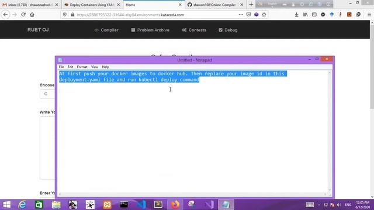Image resolution: width=374 pixels, height=210 pixels.
Task: Open the command prompt taskbar icon
Action: click(x=124, y=205)
